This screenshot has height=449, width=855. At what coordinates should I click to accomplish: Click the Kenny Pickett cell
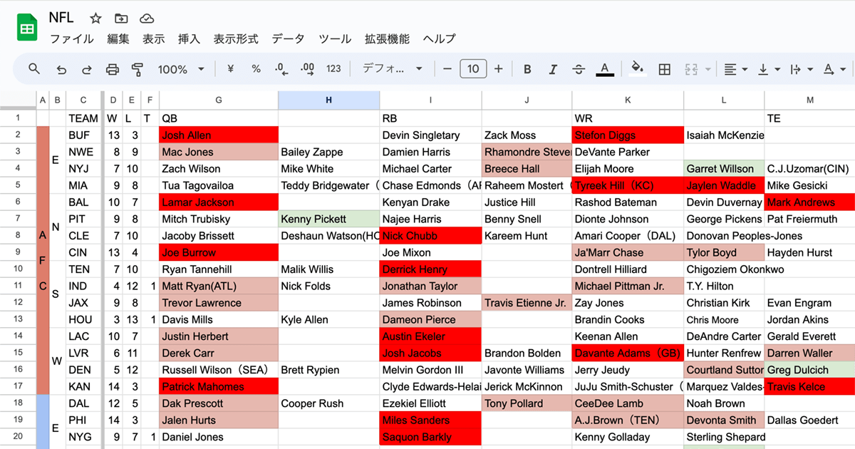coord(328,219)
